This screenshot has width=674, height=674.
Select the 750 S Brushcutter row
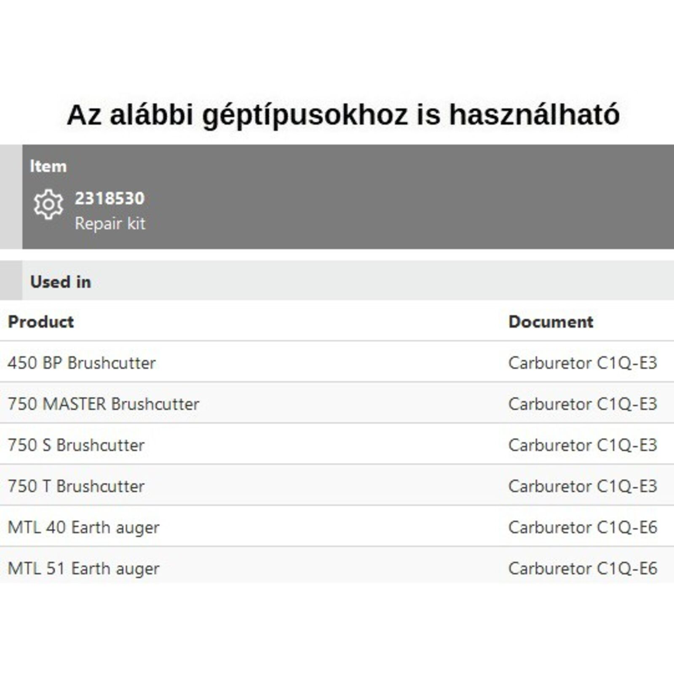tap(76, 445)
